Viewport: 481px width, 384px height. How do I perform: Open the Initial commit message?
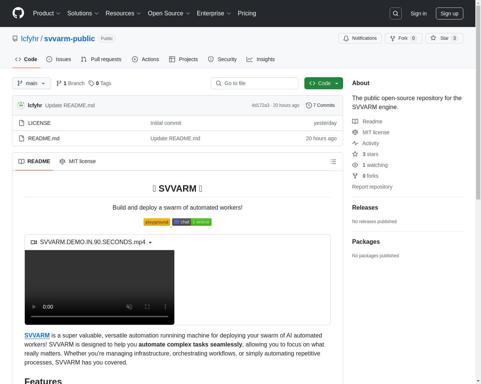click(166, 123)
